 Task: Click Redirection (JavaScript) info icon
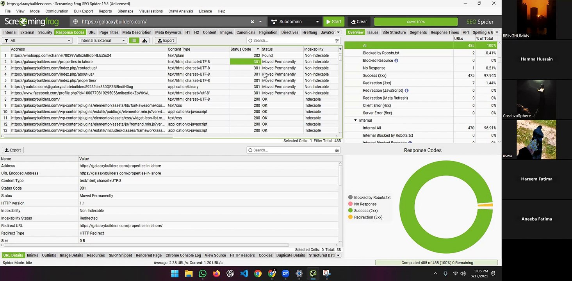click(x=406, y=91)
